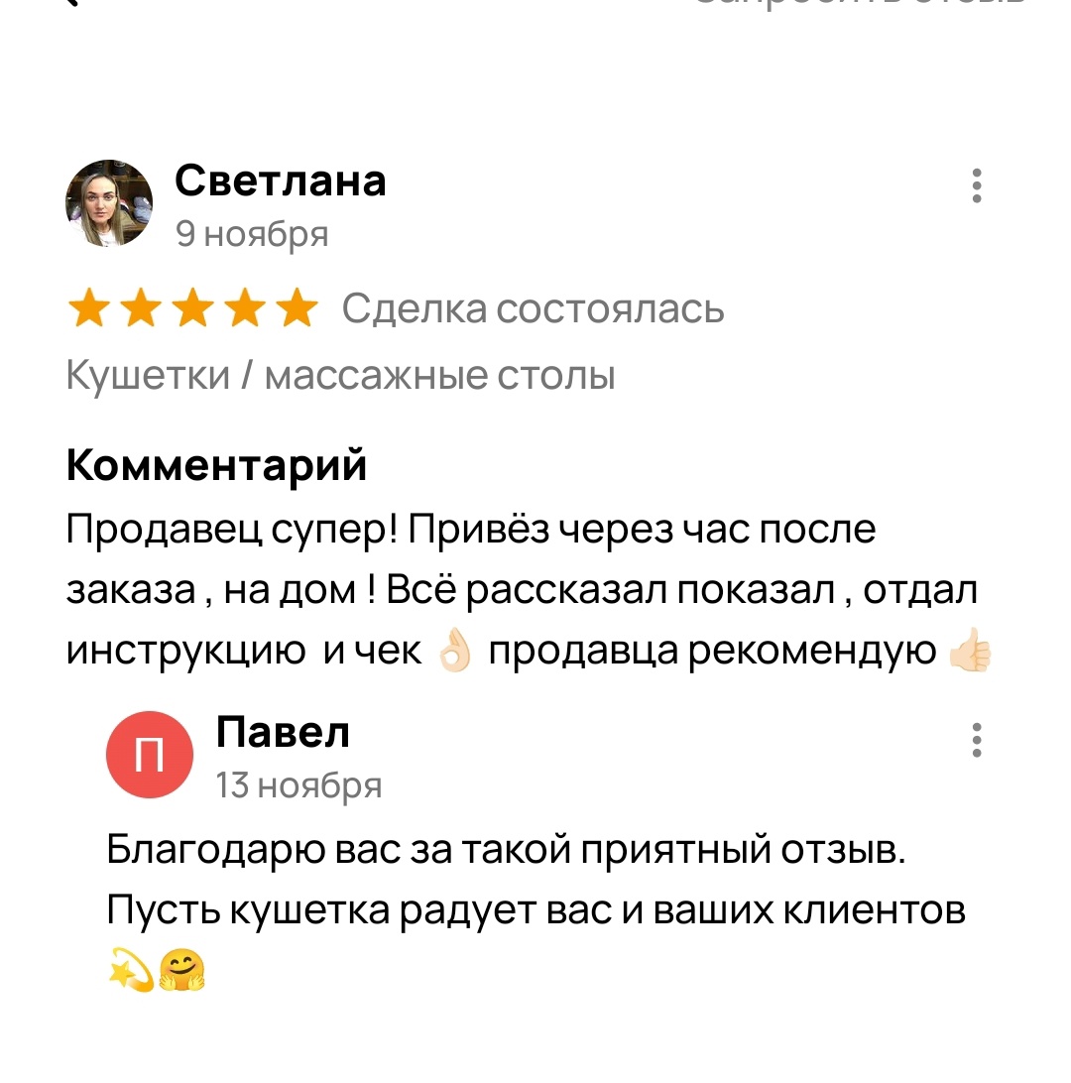Open the options menu for Светлана's review
The image size is (1071, 1083).
pyautogui.click(x=977, y=185)
